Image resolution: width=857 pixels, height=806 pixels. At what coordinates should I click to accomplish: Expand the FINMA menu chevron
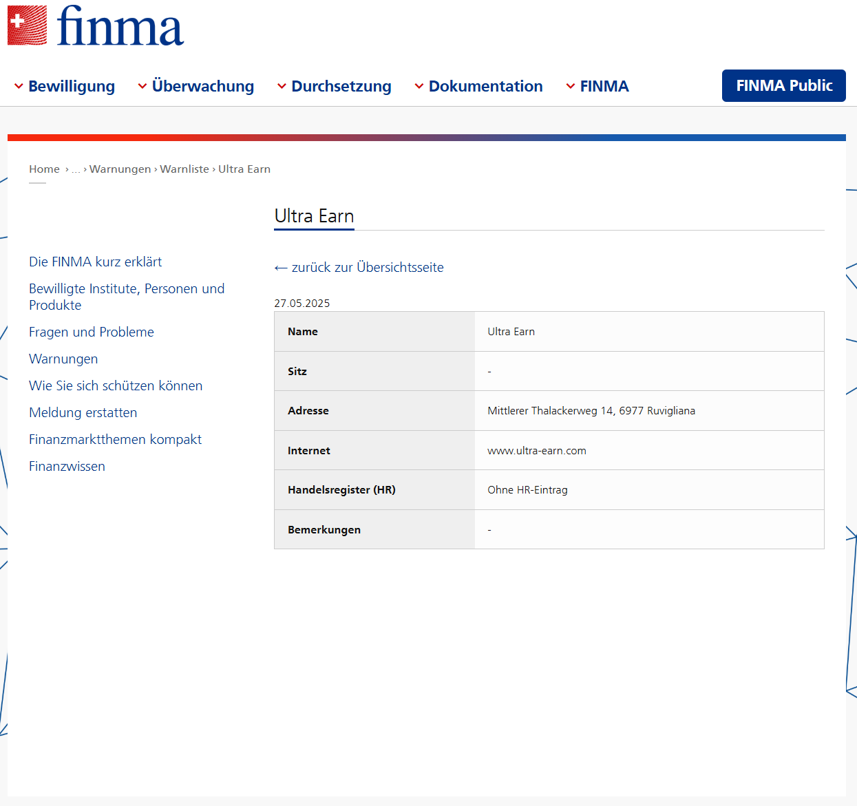point(571,86)
